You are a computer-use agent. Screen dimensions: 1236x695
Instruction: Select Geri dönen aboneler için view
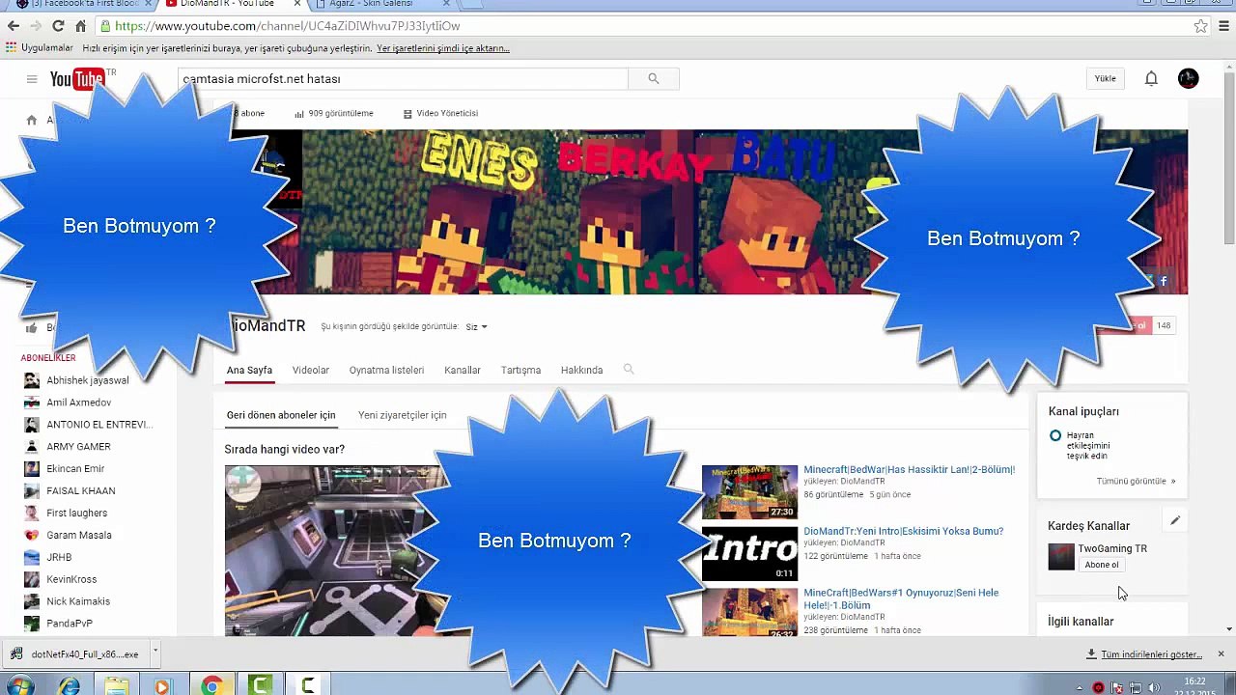coord(281,415)
